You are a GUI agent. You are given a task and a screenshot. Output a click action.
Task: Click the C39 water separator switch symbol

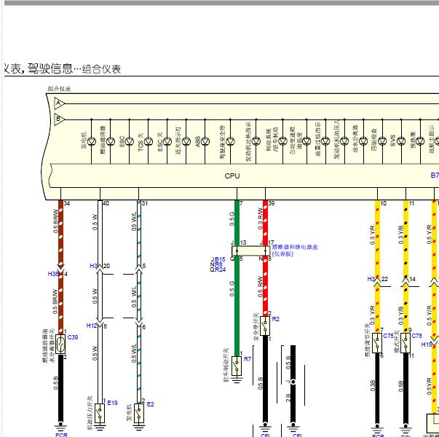pos(60,344)
